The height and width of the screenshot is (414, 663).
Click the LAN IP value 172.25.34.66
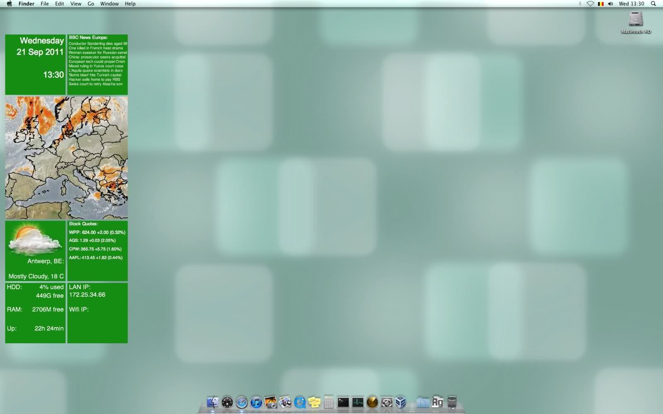[87, 295]
